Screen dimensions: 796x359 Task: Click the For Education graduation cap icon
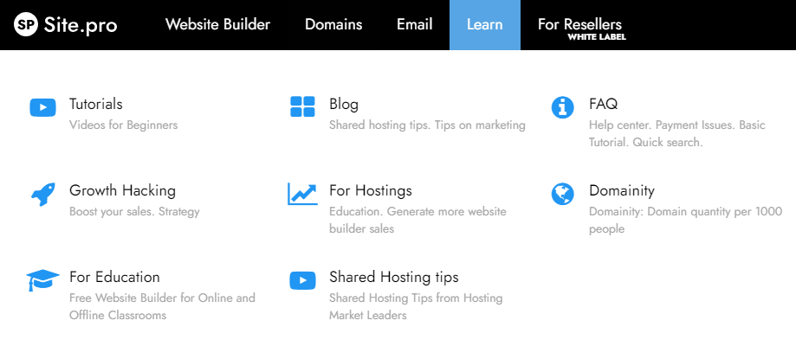click(x=42, y=280)
